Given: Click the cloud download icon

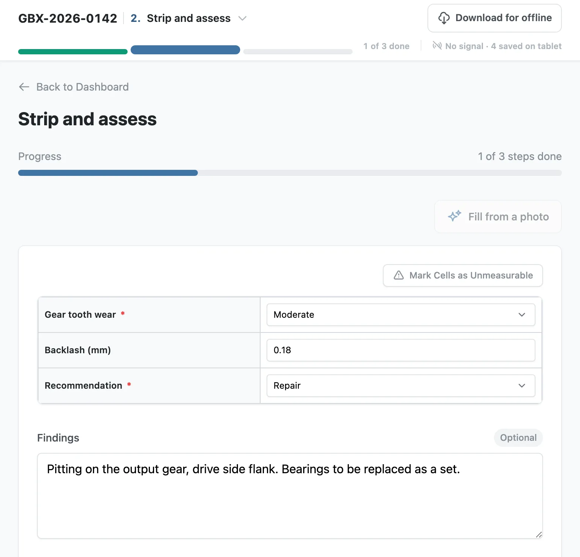Looking at the screenshot, I should [444, 18].
